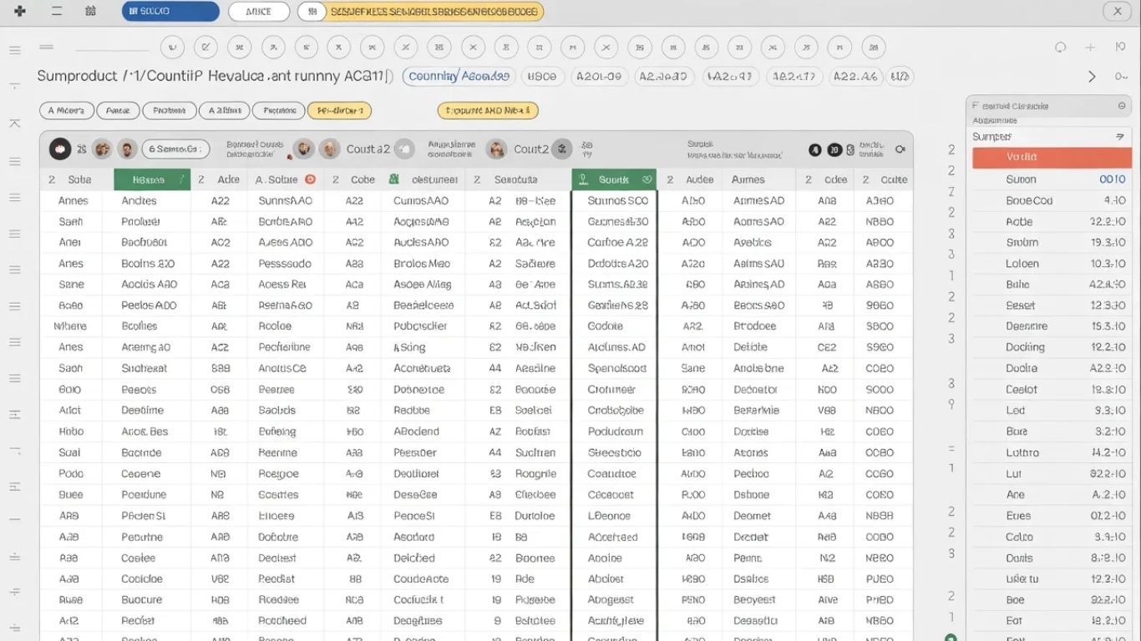Click the app logo cross icon in the titlebar
Screen dimensions: 1141x641
click(x=20, y=11)
